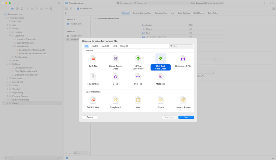The width and height of the screenshot is (276, 160).
Task: Pick the Storyboard template icon
Action: point(115,100)
